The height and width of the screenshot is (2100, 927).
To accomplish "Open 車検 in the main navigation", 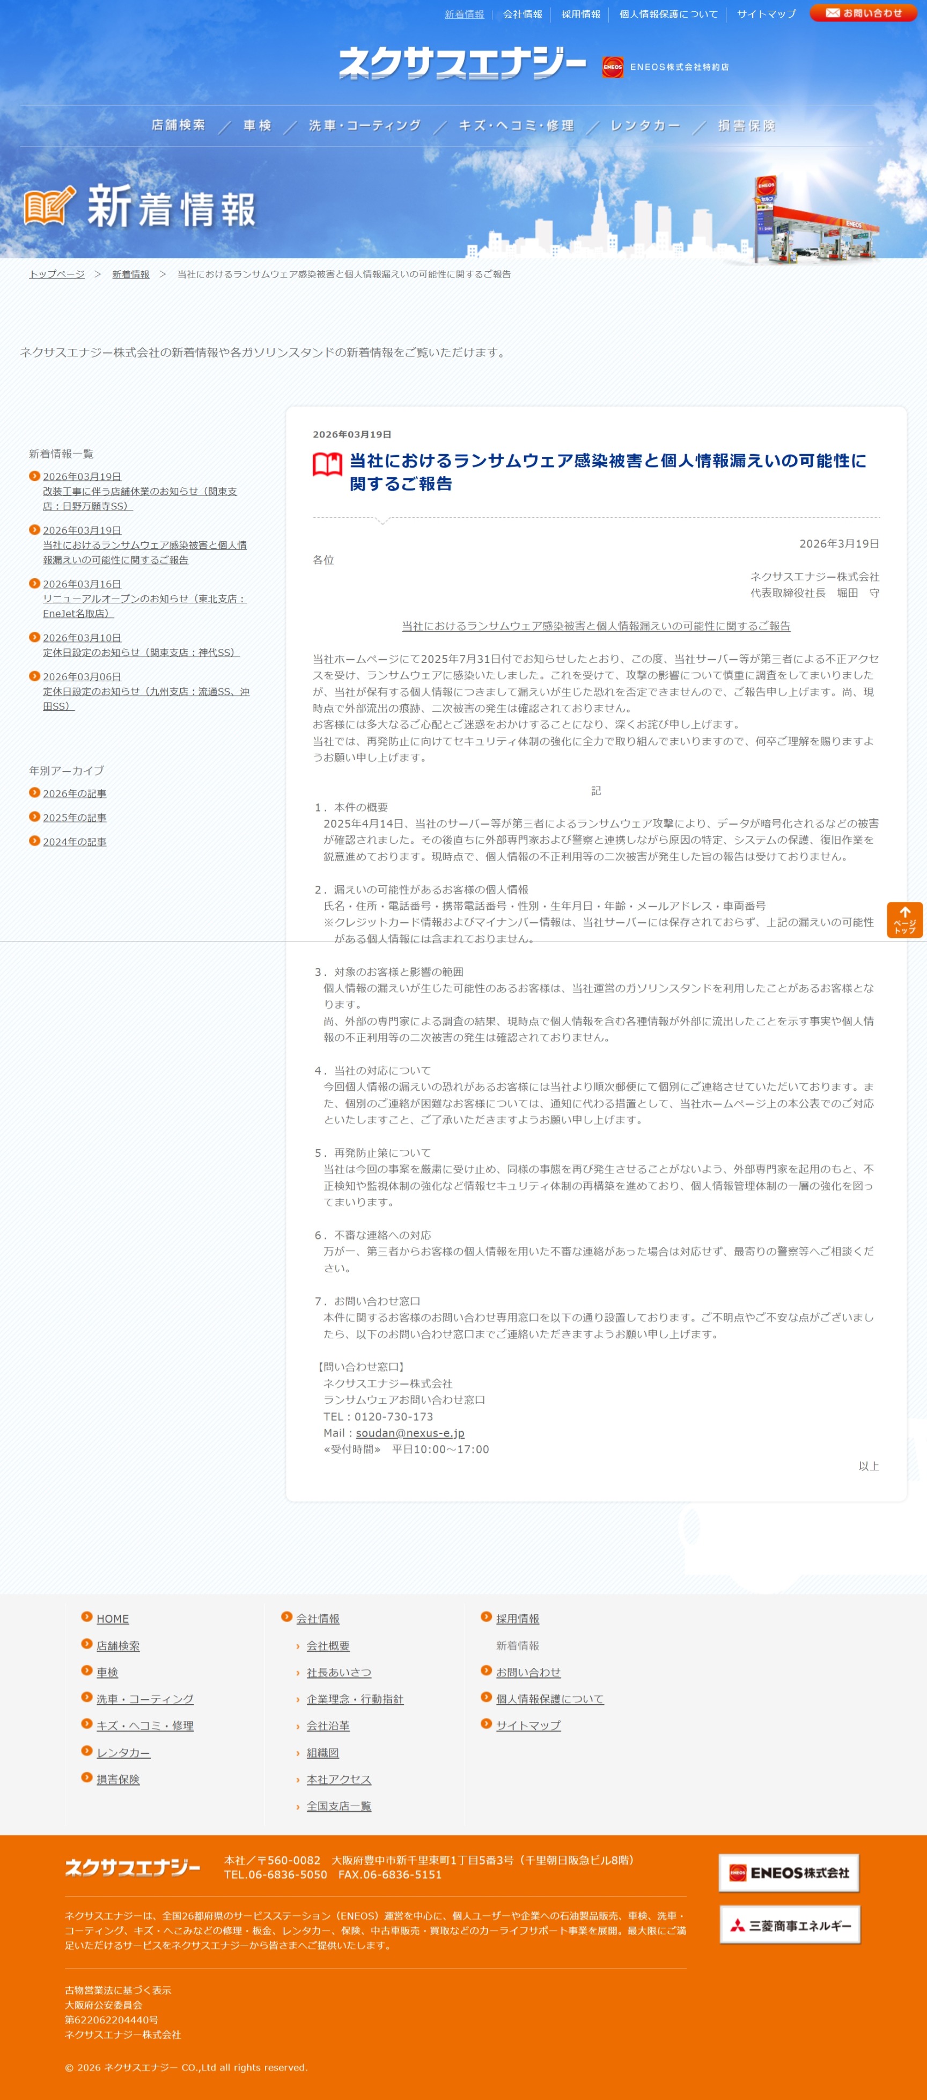I will (x=257, y=126).
